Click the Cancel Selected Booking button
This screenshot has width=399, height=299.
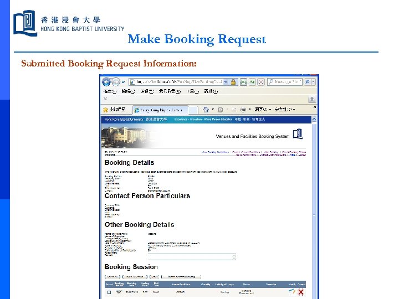[x=181, y=277]
